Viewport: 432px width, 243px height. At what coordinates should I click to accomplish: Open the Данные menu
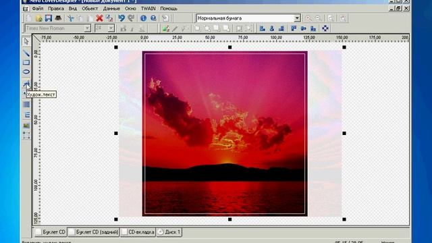(x=111, y=9)
